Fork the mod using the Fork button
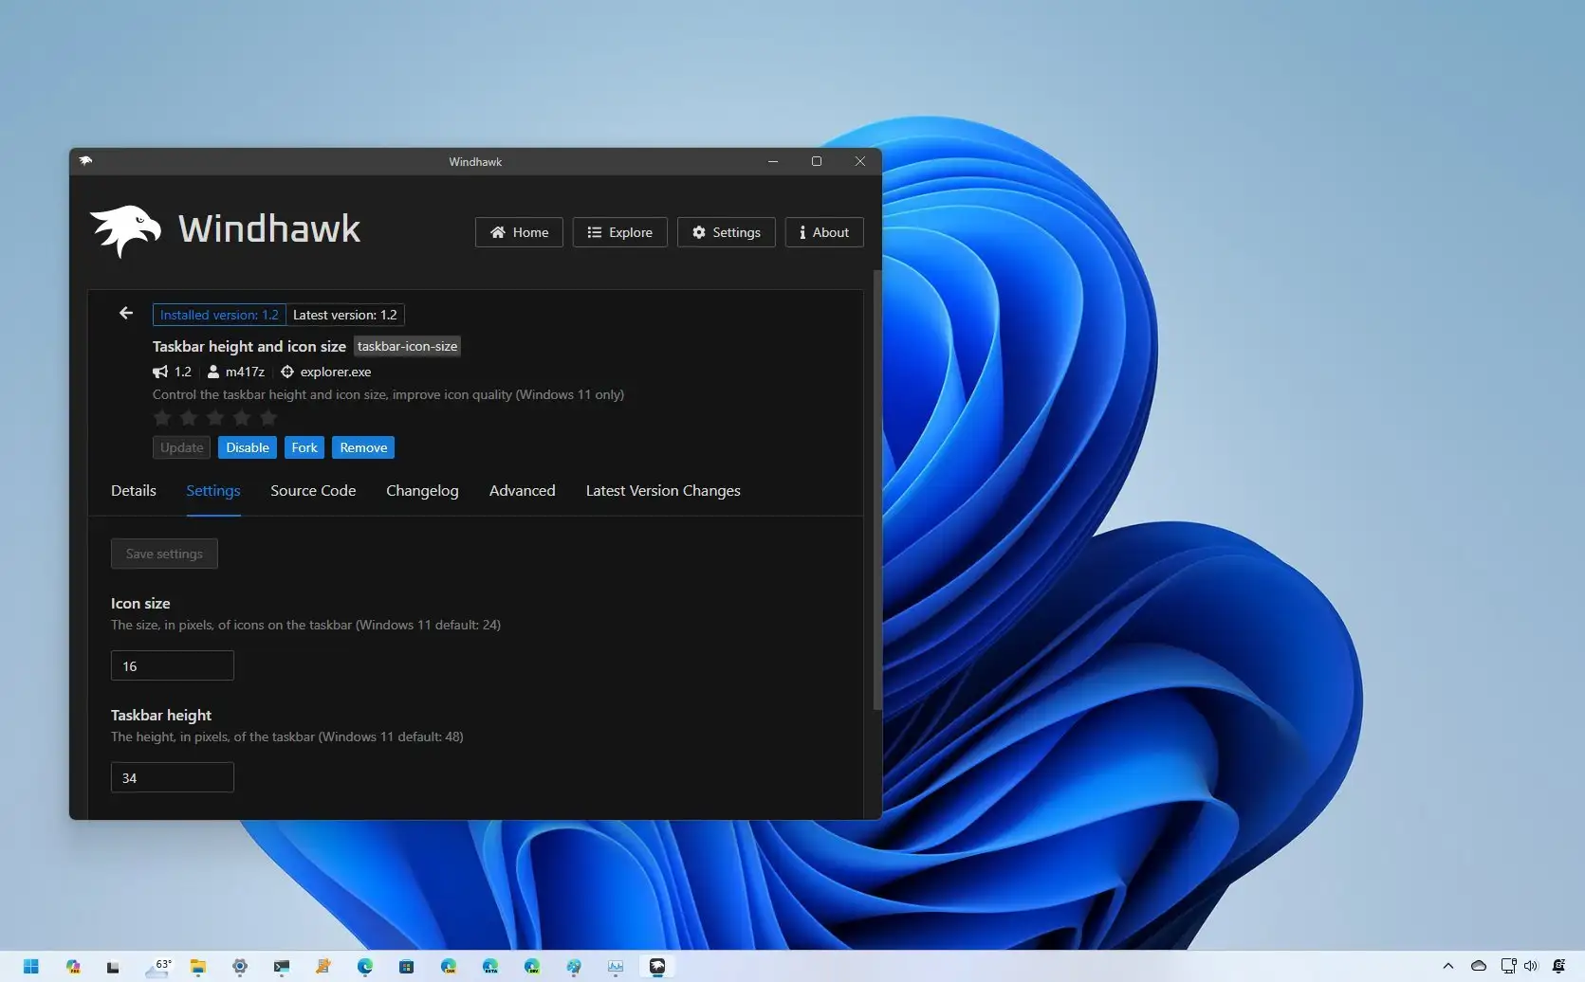 [x=304, y=446]
